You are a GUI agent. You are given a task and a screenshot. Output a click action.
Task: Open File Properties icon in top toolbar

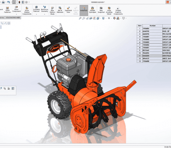click(23, 2)
